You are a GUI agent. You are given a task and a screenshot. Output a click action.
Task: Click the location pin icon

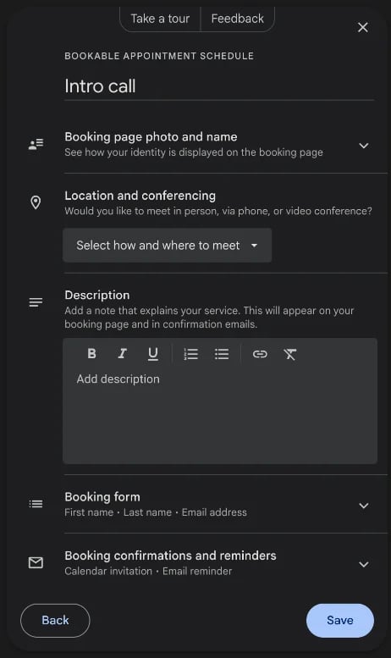tap(36, 202)
